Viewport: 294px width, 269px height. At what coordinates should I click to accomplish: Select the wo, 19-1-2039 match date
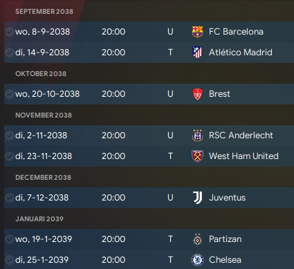(x=44, y=239)
